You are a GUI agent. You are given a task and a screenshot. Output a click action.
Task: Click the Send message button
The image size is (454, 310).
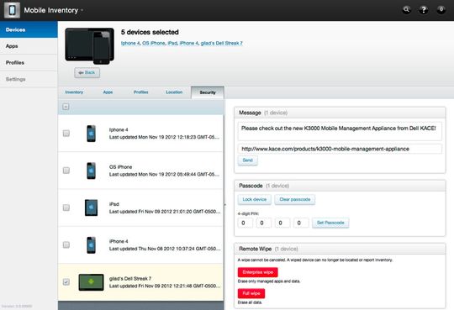click(x=247, y=160)
